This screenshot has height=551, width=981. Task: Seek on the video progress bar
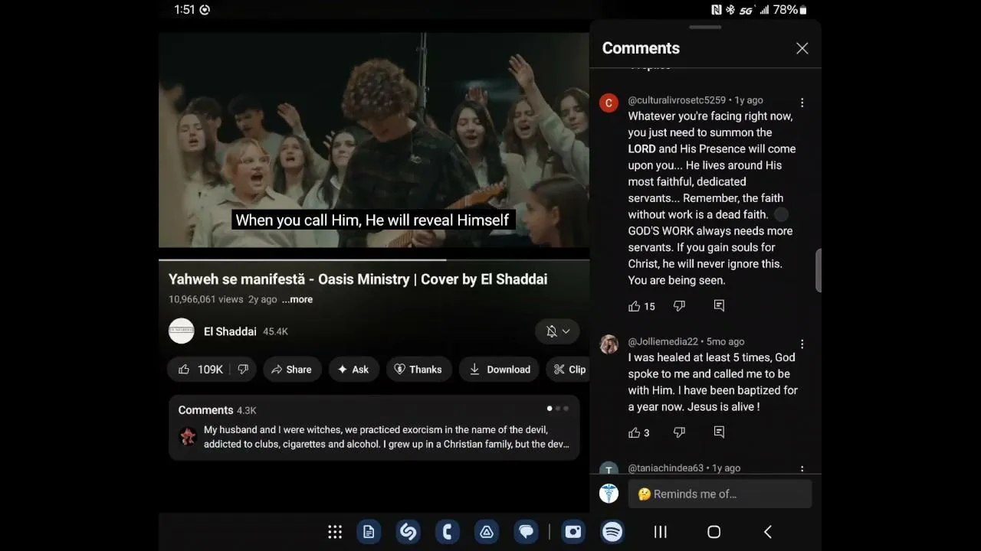pyautogui.click(x=374, y=260)
